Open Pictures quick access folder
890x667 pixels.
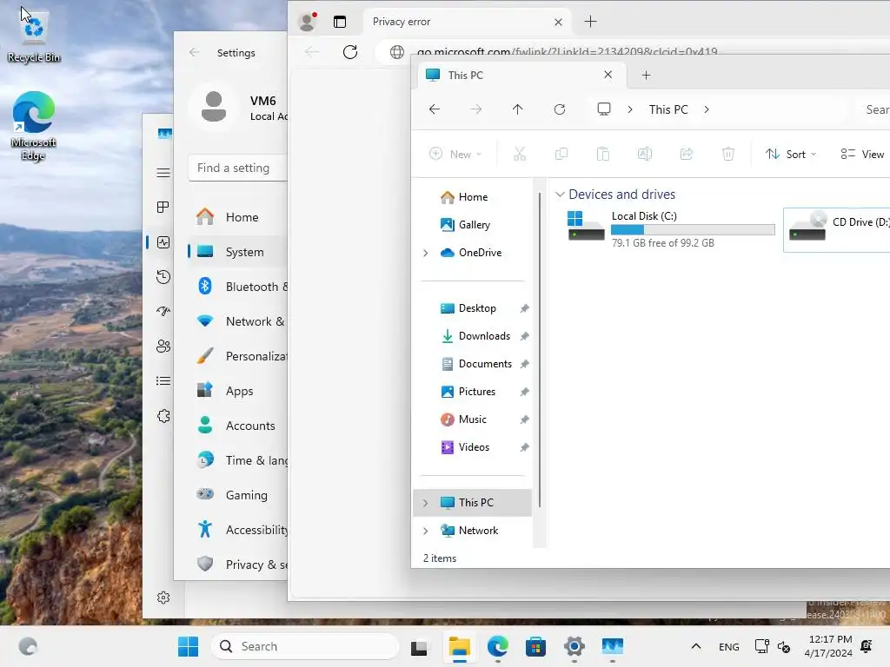coord(475,392)
